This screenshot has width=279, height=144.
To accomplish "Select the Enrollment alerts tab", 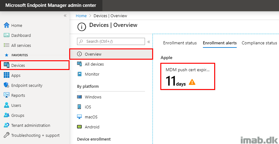I will coord(220,43).
